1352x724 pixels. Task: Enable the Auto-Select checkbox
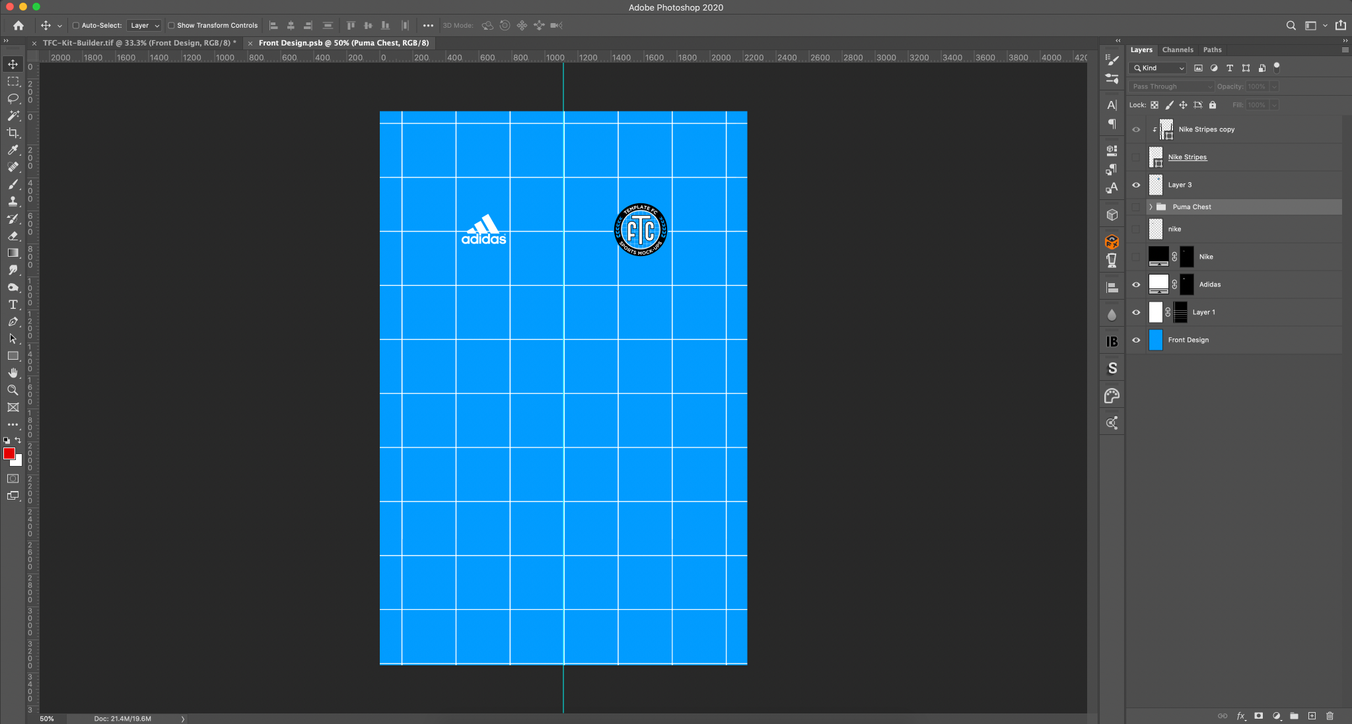76,26
